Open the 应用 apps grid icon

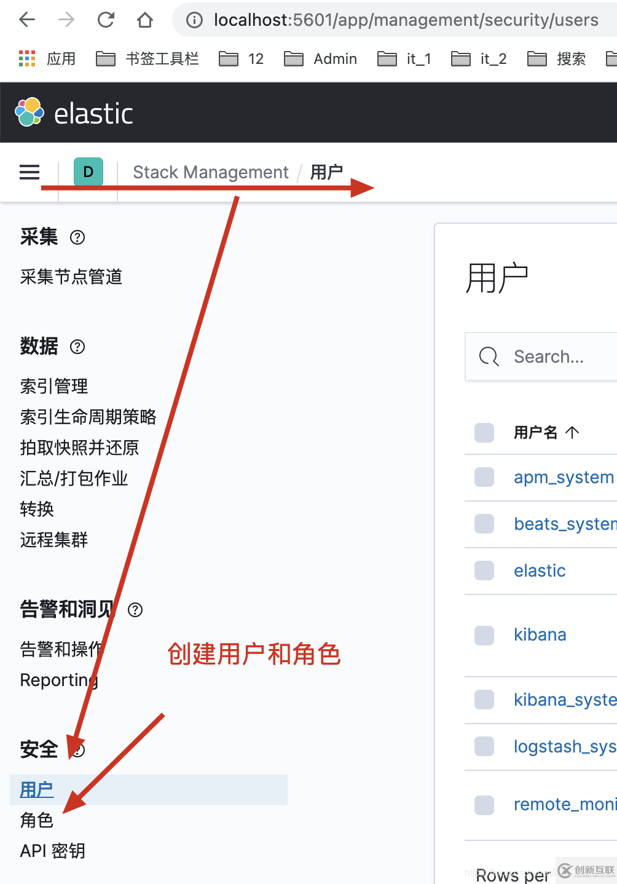pos(27,58)
